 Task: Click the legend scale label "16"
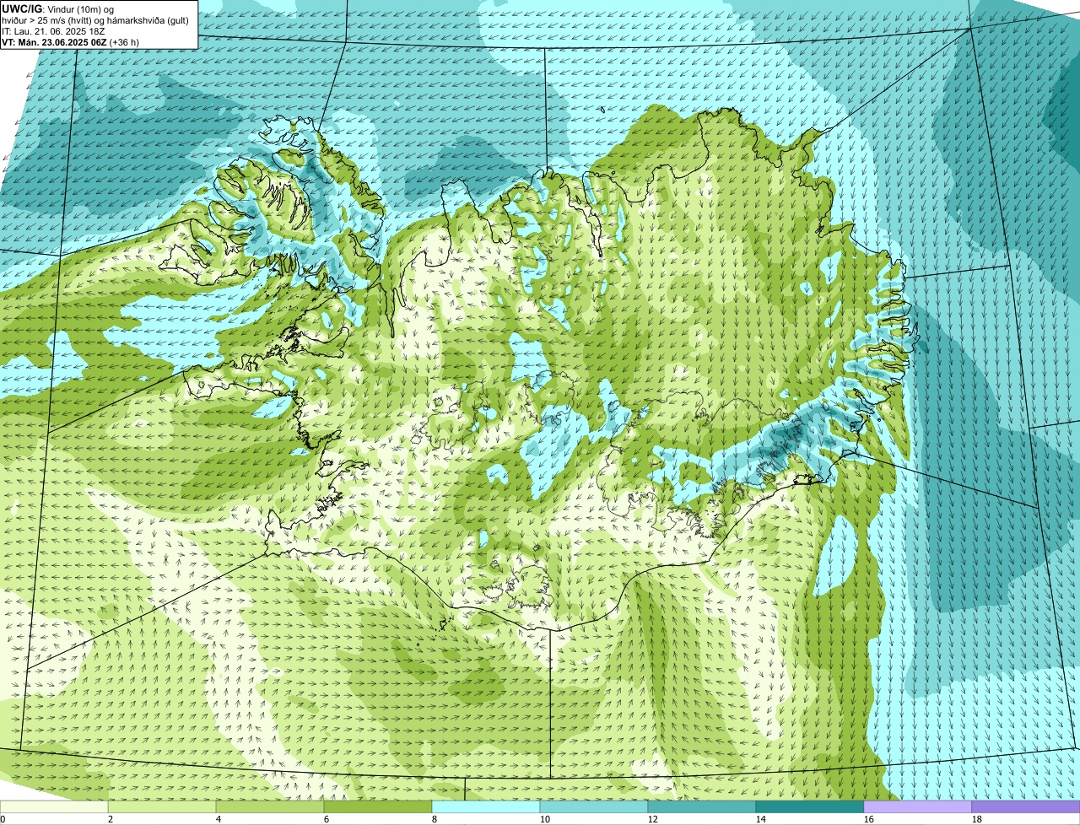[x=869, y=819]
